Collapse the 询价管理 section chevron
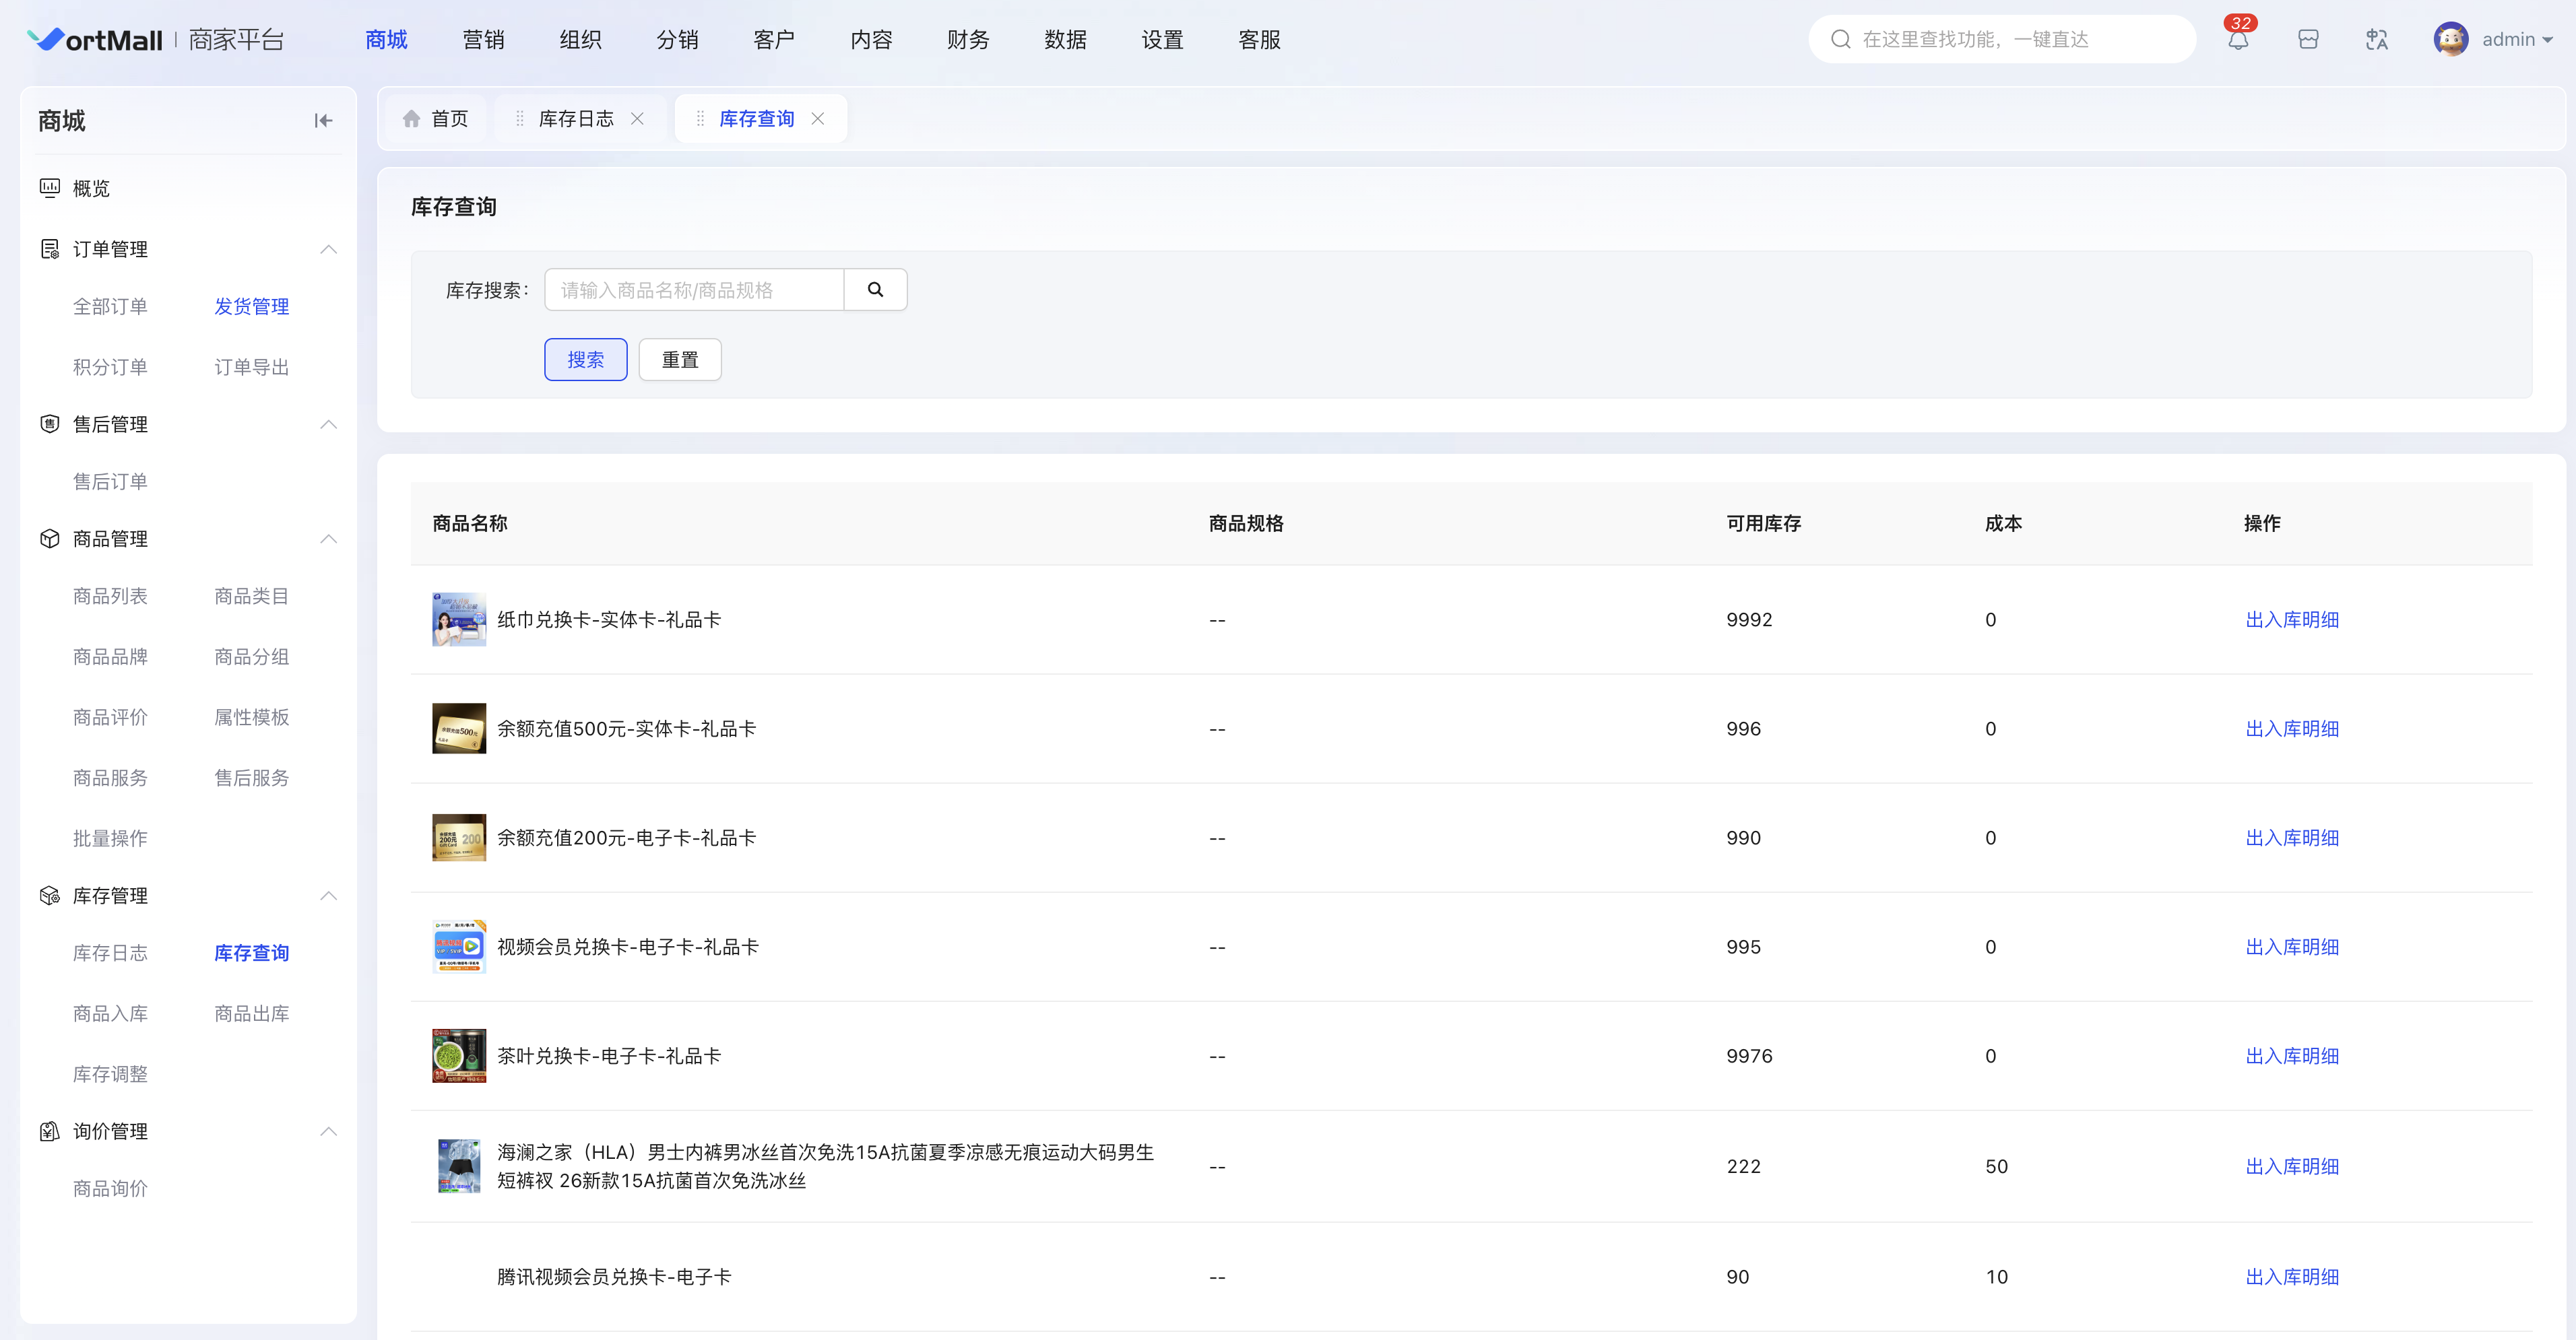 pos(328,1131)
